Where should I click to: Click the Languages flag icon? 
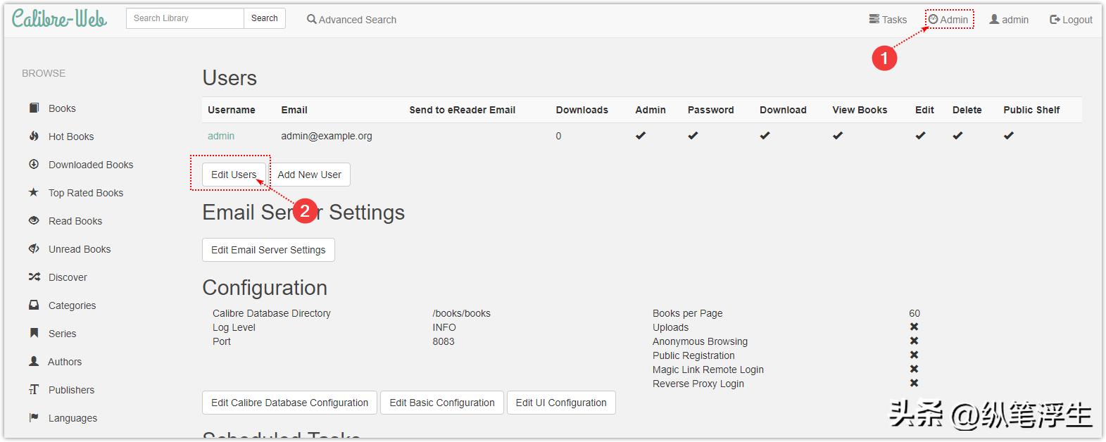(34, 417)
